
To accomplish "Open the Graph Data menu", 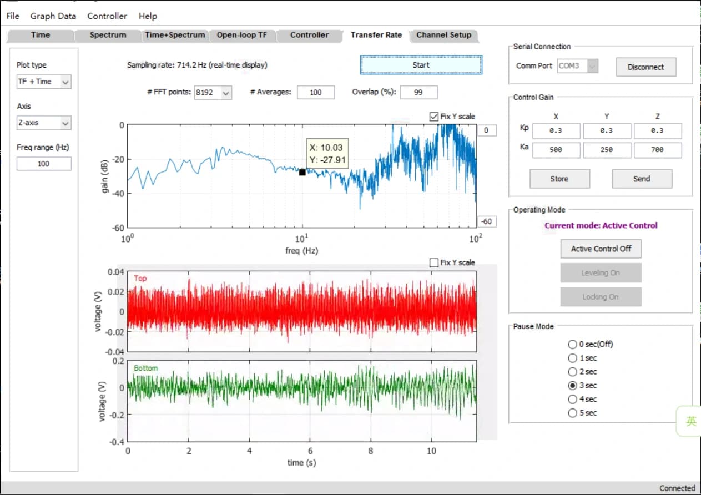I will click(53, 16).
